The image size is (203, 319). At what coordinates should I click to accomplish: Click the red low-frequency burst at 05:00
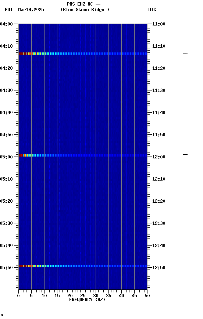tap(23, 155)
